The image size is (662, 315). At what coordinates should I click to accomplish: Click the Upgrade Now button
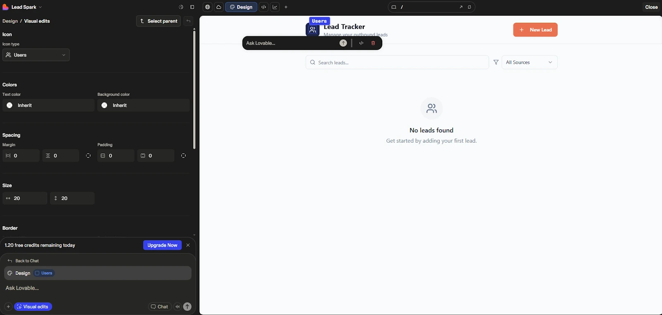coord(162,245)
